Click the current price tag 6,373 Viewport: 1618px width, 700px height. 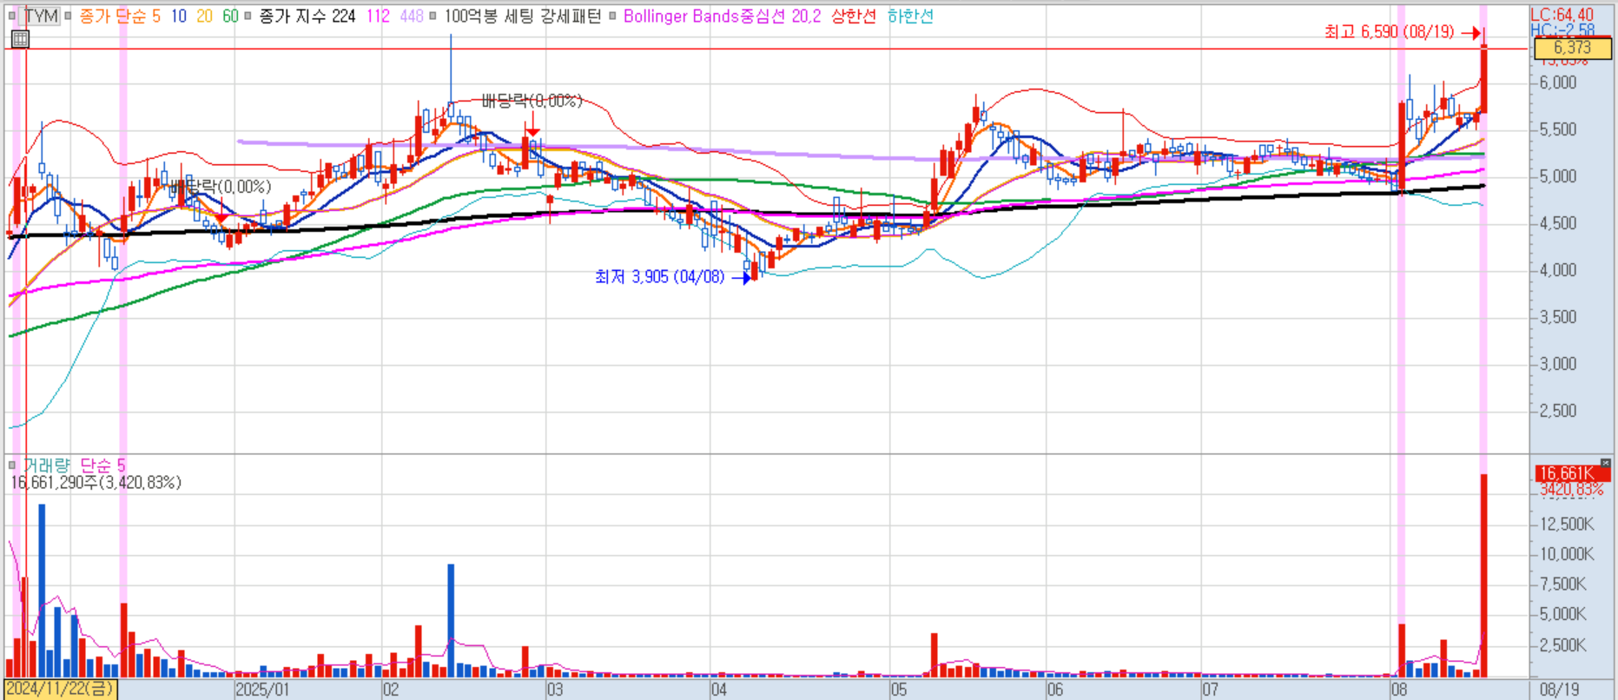tap(1572, 48)
